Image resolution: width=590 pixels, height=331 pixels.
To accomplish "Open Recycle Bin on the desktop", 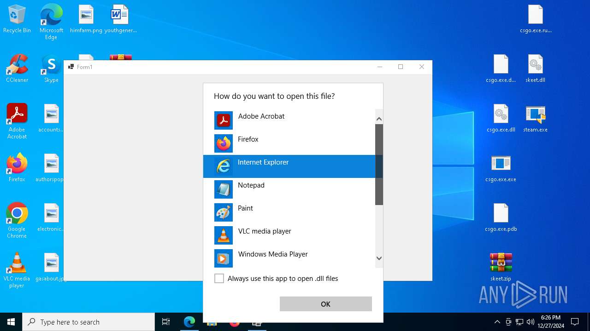I will [x=17, y=19].
